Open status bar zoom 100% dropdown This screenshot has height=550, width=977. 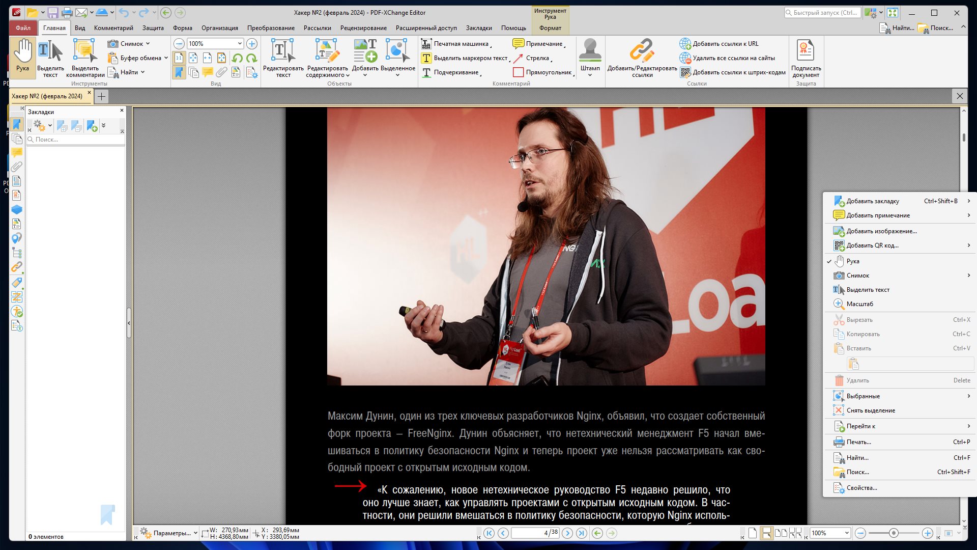(x=847, y=533)
